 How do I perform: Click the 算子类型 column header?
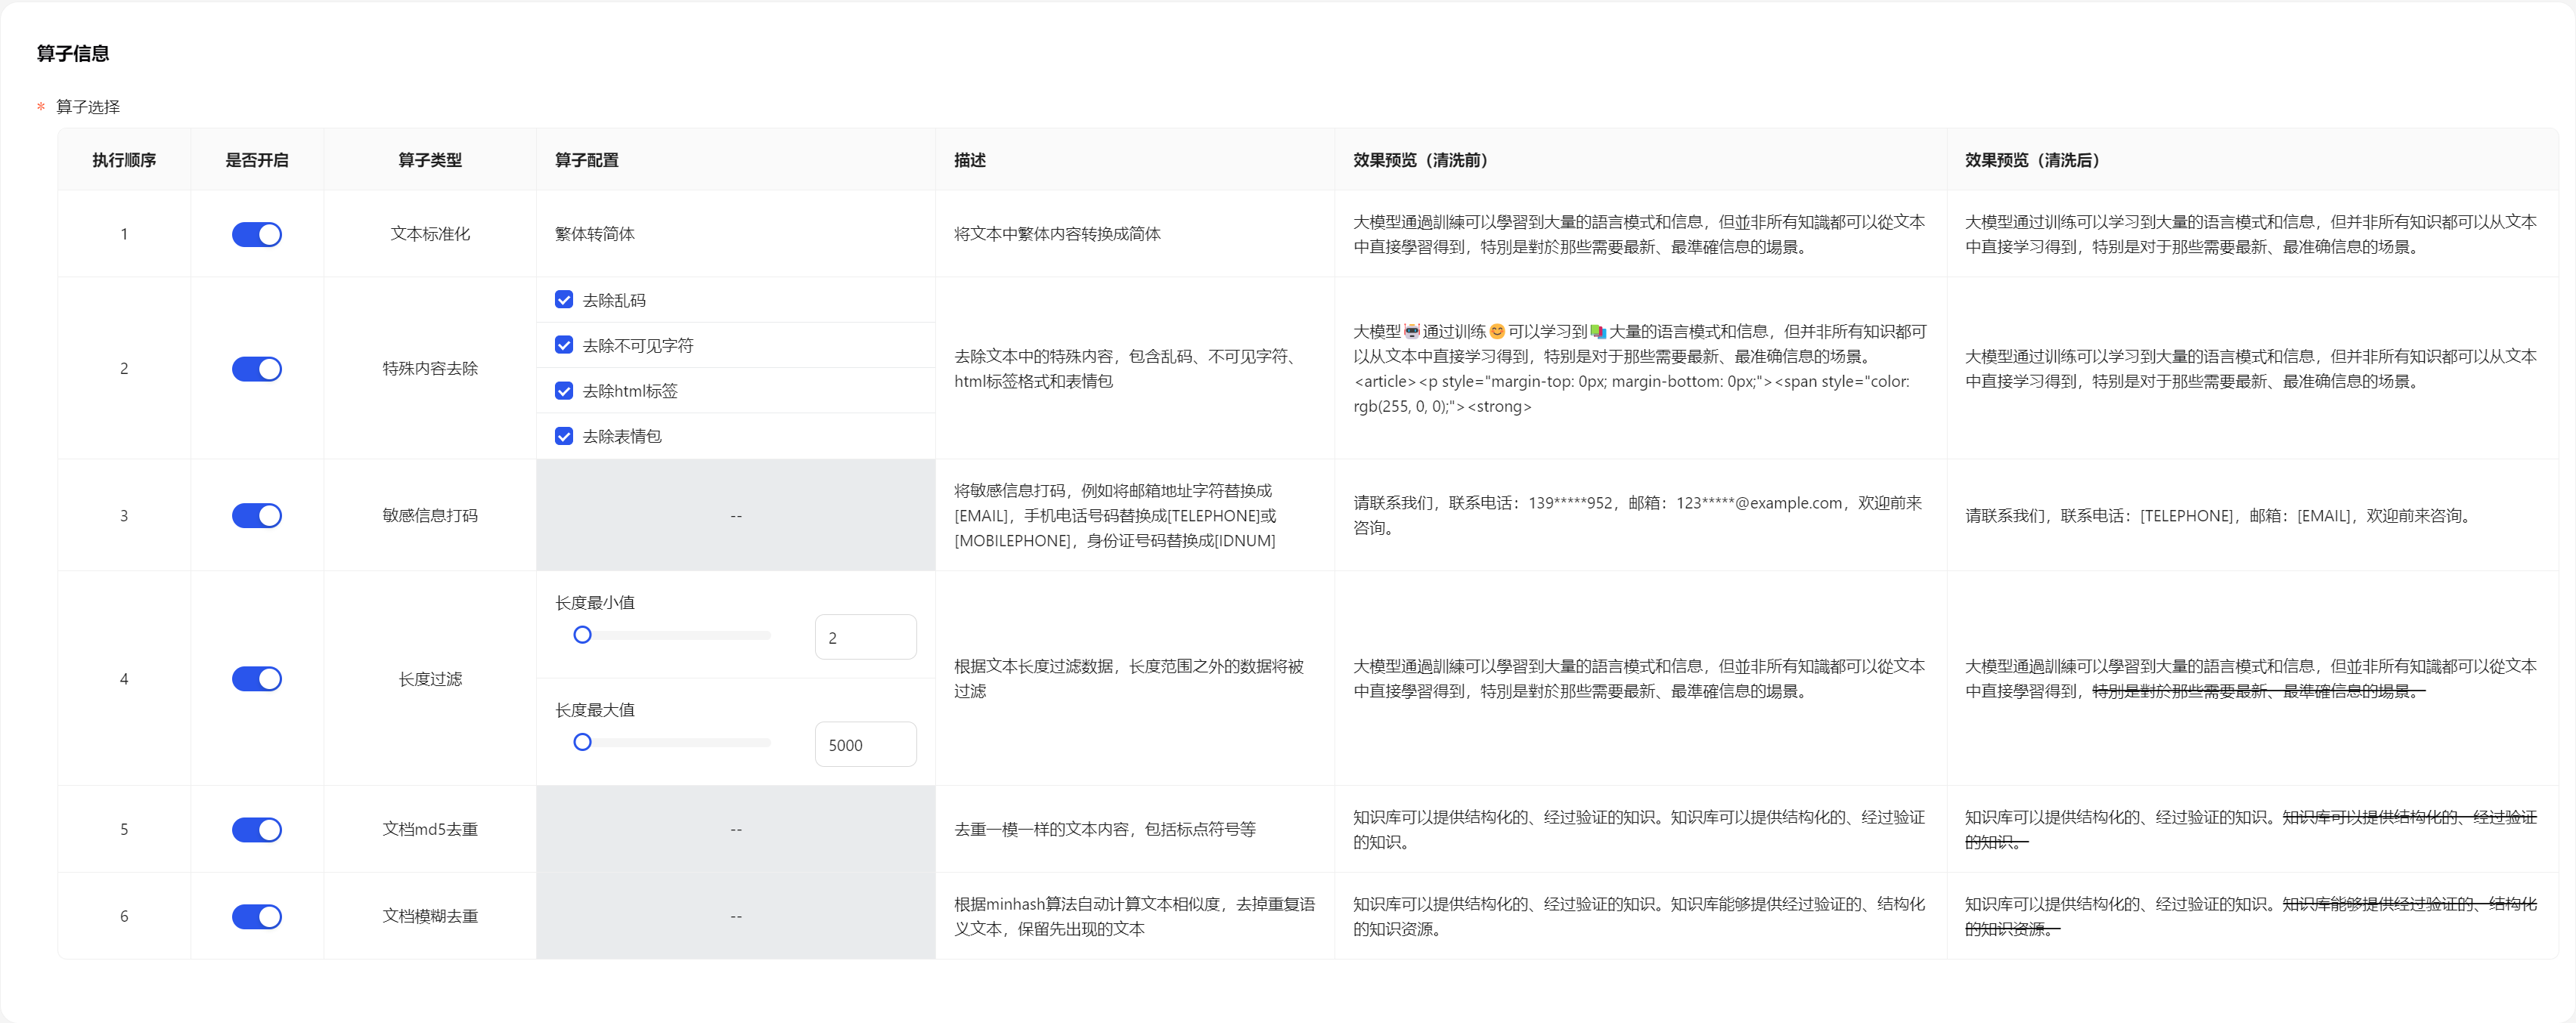430,160
